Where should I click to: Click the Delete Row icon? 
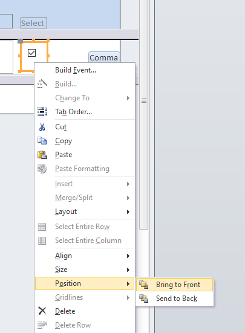[42, 325]
